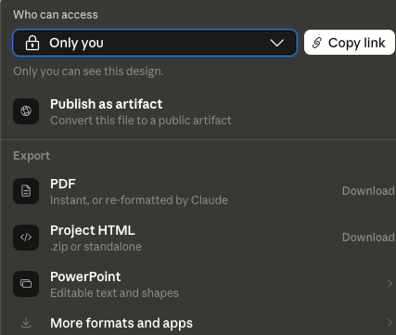Screen dimensions: 396x335
Task: Choose the PowerPoint export entry
Action: point(198,284)
